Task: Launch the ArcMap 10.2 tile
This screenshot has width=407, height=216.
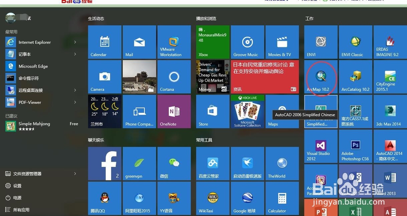Action: [x=321, y=77]
